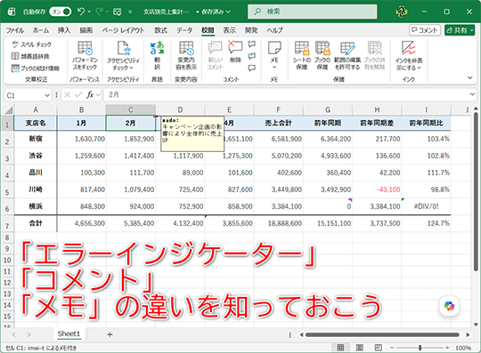Open the ページレイアウト tab

pyautogui.click(x=123, y=30)
